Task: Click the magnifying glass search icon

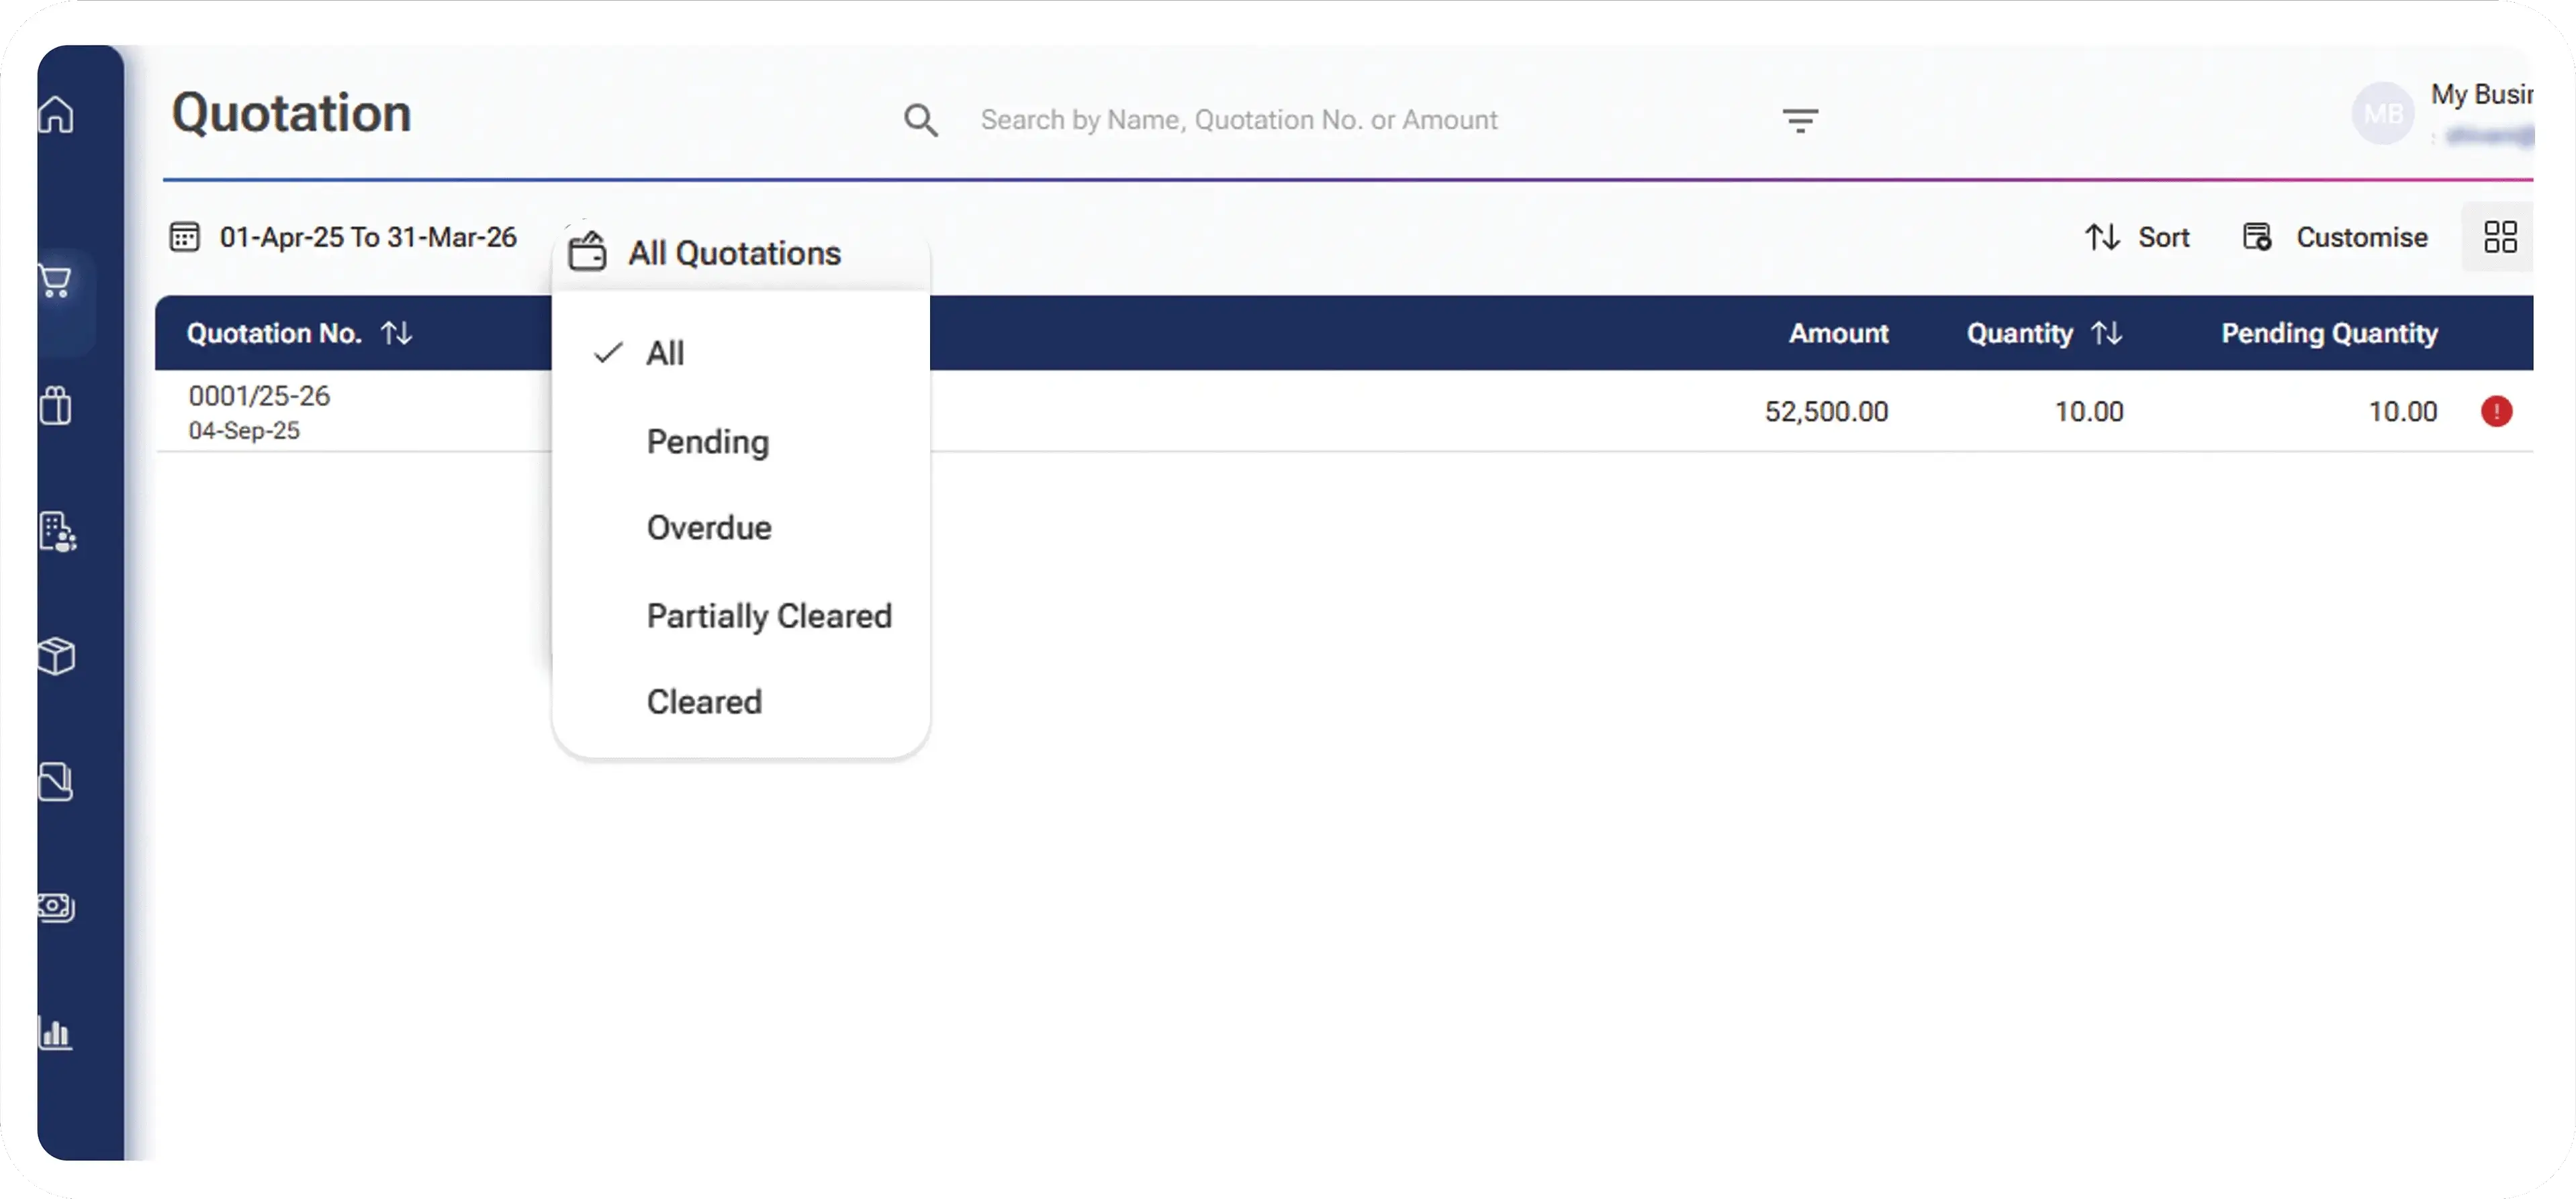Action: 920,121
